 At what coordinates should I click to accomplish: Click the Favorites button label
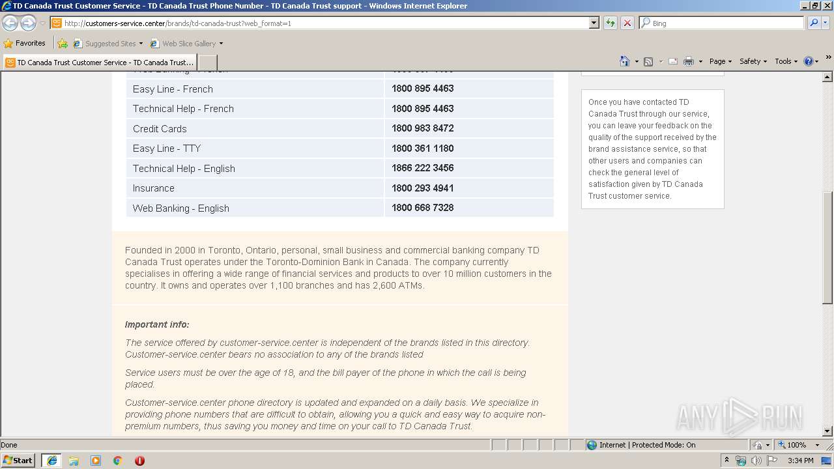click(31, 43)
